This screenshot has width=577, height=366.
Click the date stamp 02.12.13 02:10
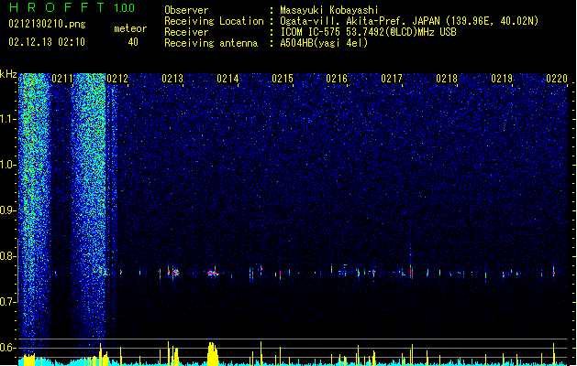point(47,42)
